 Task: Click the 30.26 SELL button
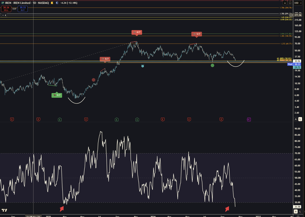pos(6,9)
